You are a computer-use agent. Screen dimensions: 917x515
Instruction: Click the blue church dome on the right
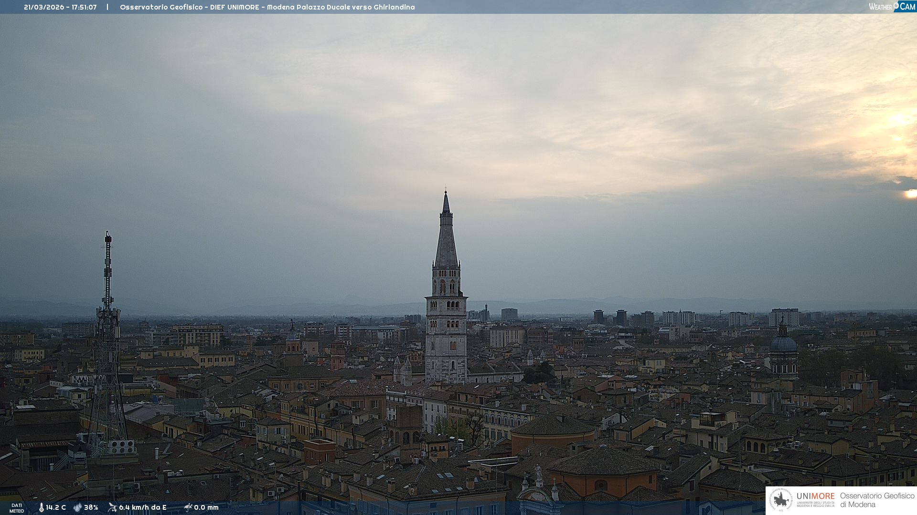coord(783,343)
